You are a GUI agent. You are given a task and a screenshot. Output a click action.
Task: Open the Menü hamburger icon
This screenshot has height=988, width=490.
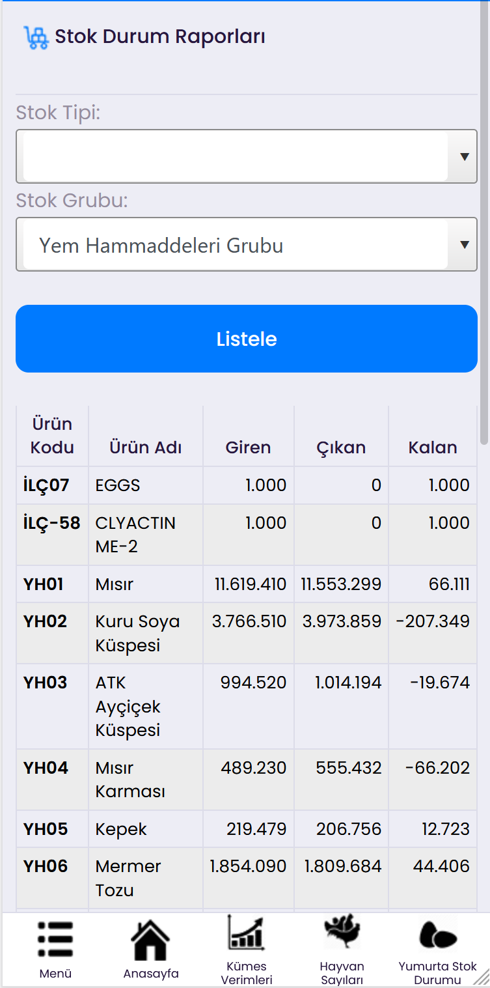(55, 939)
